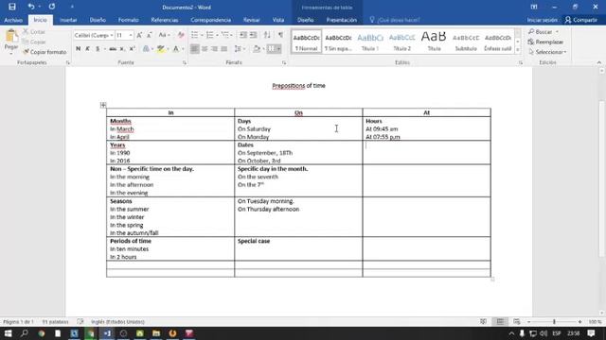The width and height of the screenshot is (606, 340).
Task: Open Windows Start menu
Action: point(8,333)
